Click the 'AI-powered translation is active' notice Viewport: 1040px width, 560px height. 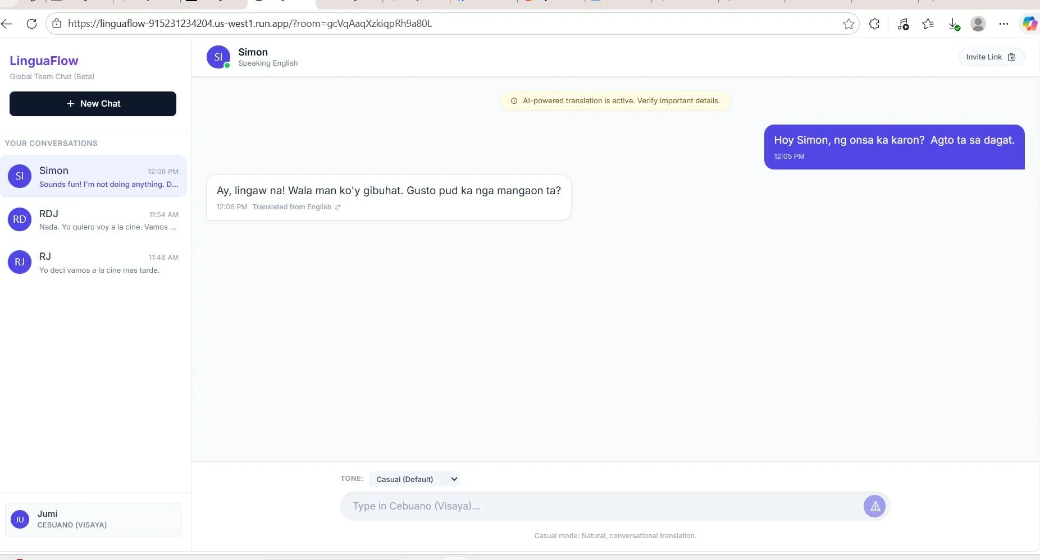(x=615, y=101)
